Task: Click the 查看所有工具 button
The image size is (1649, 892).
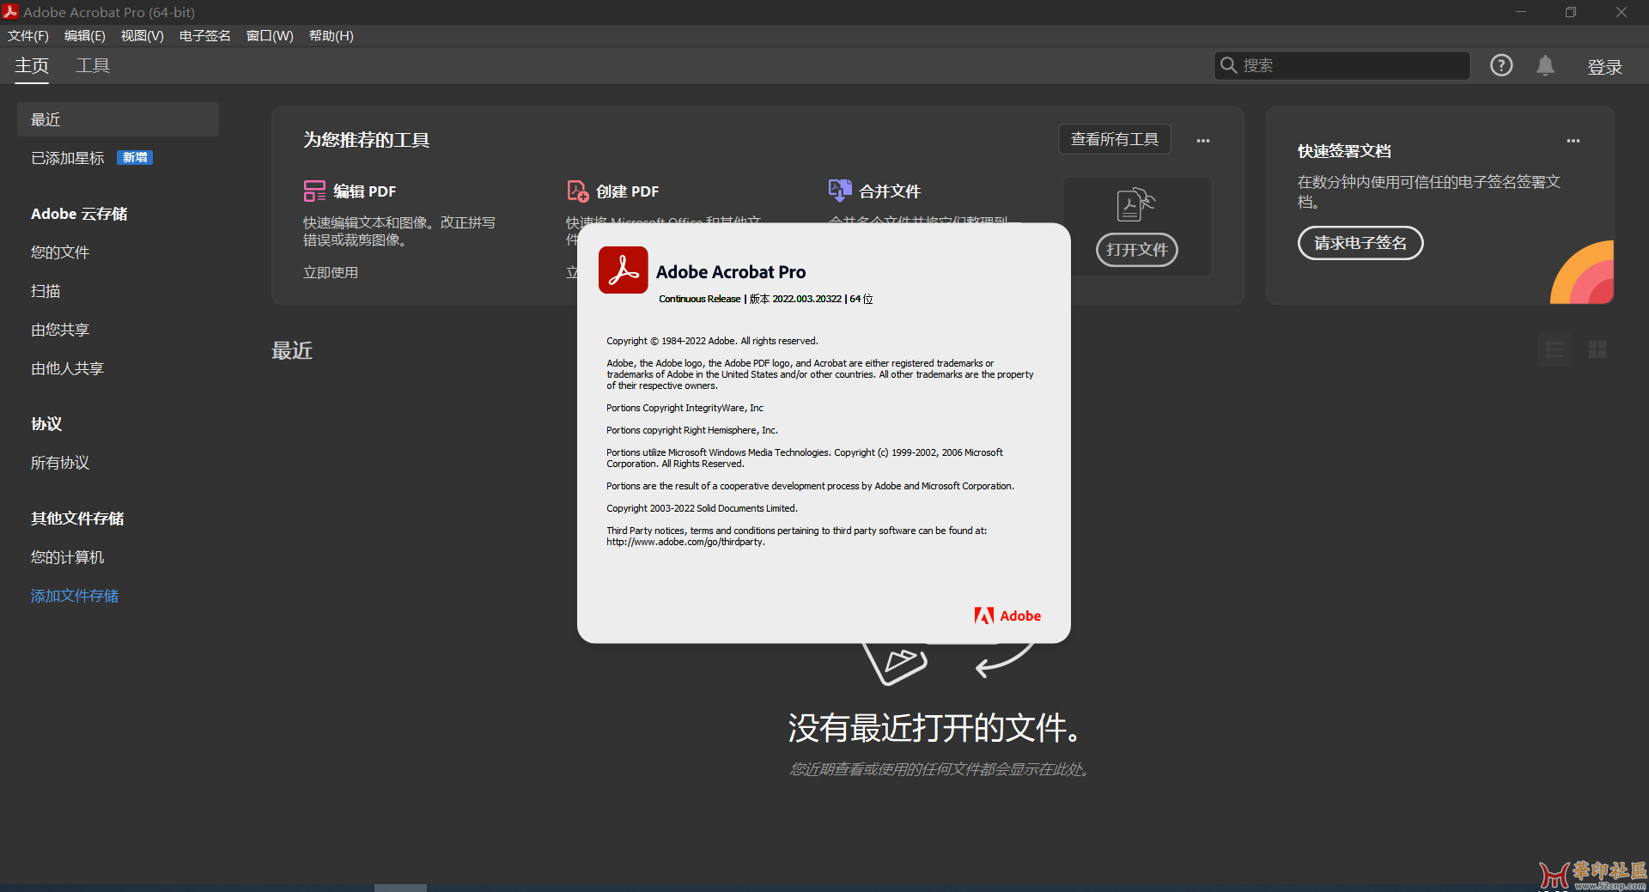Action: (x=1114, y=139)
